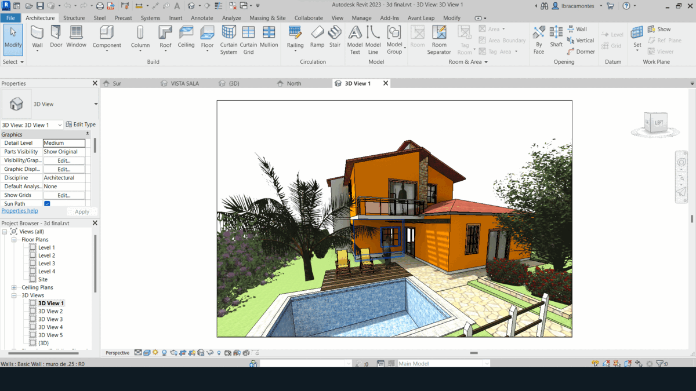Select the Column tool
The height and width of the screenshot is (391, 696).
click(x=140, y=38)
